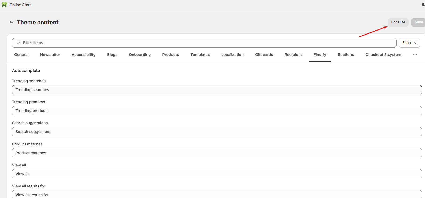
Task: Click the View all field label
Action: coord(19,165)
